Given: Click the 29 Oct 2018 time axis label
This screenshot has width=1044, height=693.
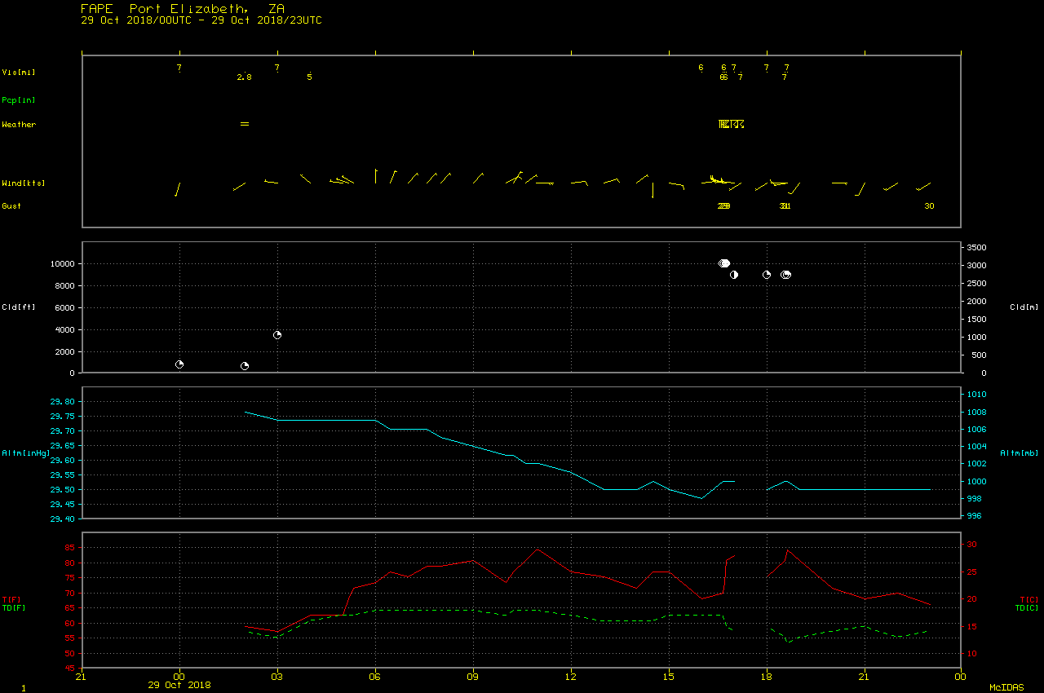Looking at the screenshot, I should pyautogui.click(x=179, y=685).
